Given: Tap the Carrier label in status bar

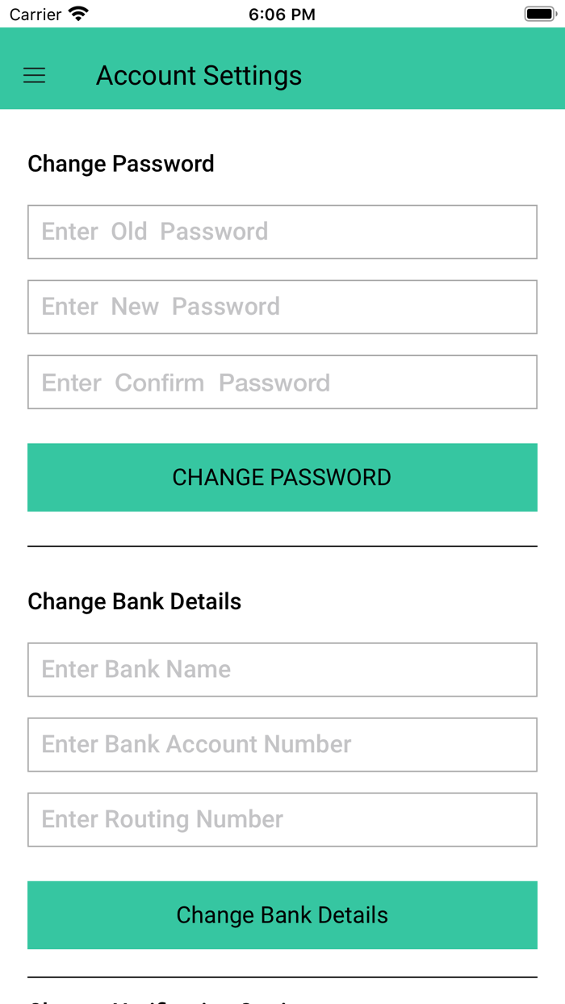Looking at the screenshot, I should tap(36, 14).
